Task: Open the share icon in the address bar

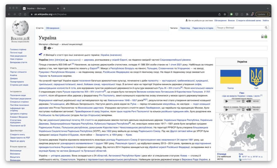Action: tap(219, 14)
